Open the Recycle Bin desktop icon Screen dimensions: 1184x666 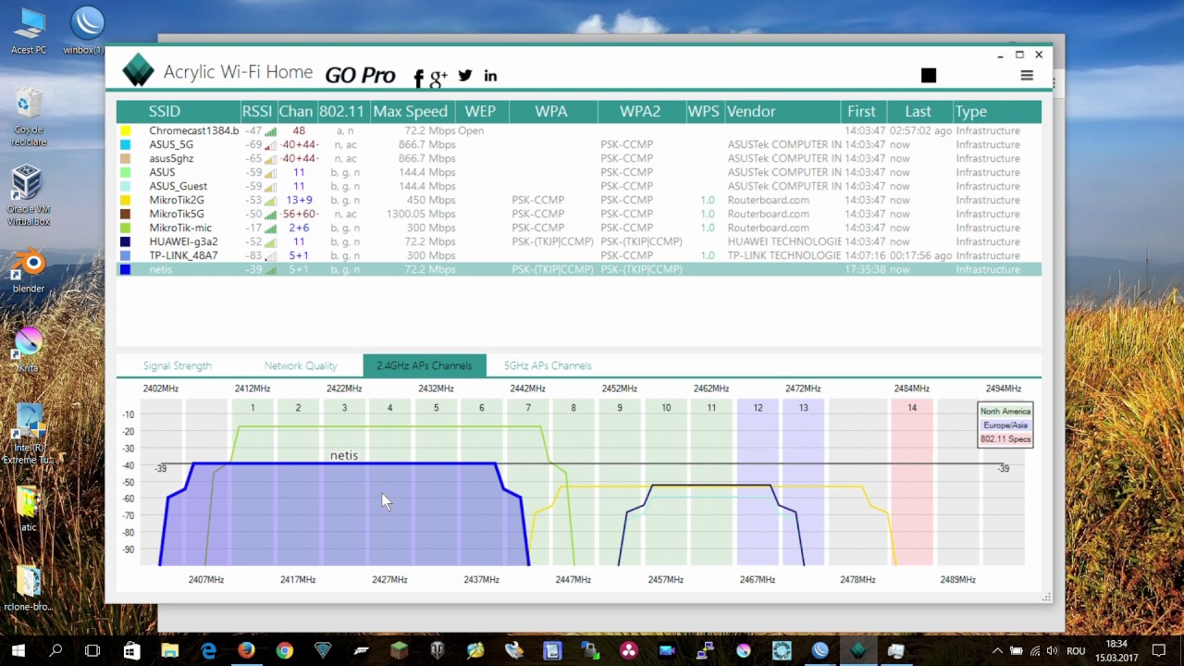pyautogui.click(x=29, y=117)
